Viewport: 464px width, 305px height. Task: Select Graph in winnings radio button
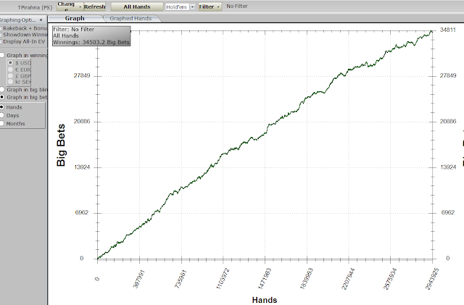(x=1, y=55)
